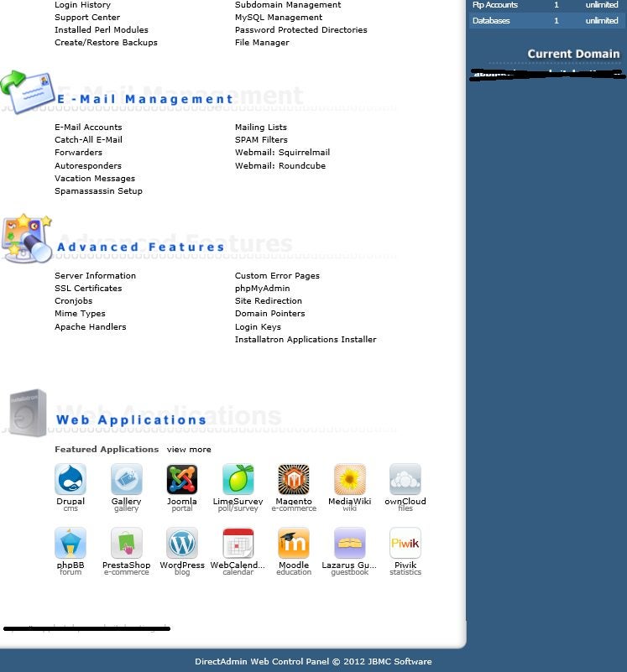The width and height of the screenshot is (627, 672).
Task: View Server Information
Action: pyautogui.click(x=95, y=275)
